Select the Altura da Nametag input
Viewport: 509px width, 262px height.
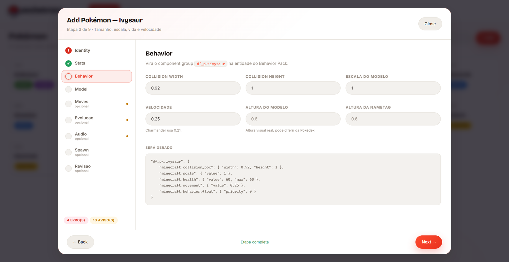coord(393,119)
